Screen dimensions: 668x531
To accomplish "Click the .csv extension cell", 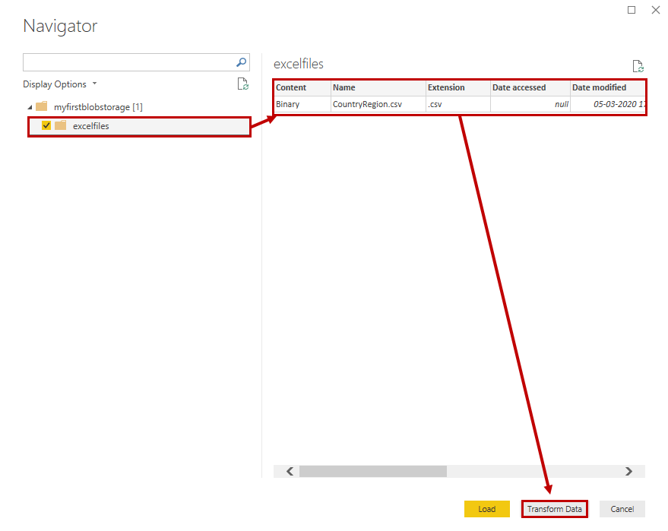I will (458, 104).
